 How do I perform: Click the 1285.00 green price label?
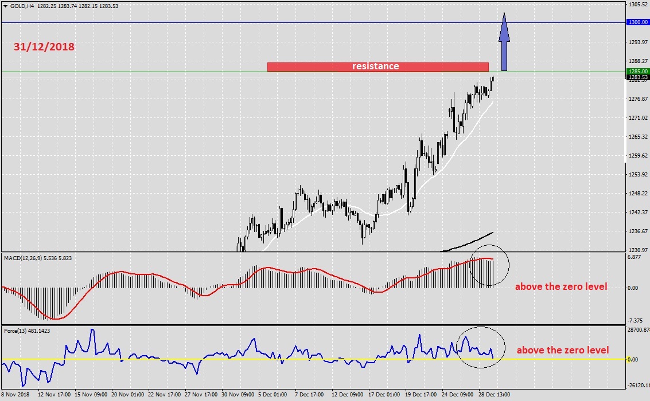637,71
